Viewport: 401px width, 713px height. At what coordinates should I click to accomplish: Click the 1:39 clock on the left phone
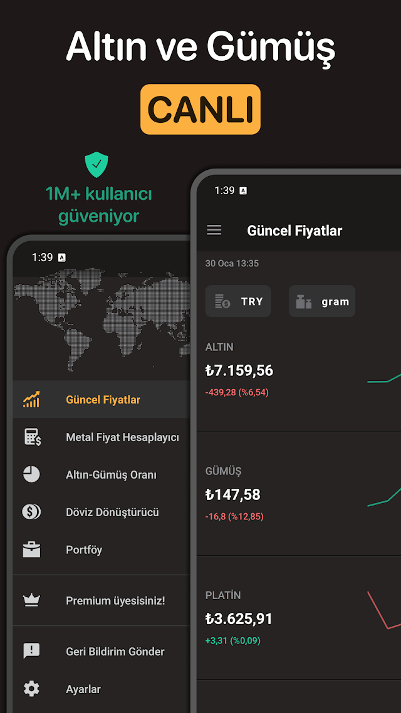[x=42, y=258]
